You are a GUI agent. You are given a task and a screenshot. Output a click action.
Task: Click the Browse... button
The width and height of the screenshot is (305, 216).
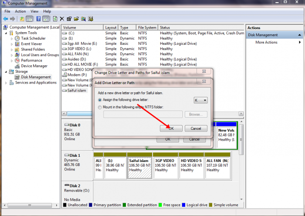196,115
